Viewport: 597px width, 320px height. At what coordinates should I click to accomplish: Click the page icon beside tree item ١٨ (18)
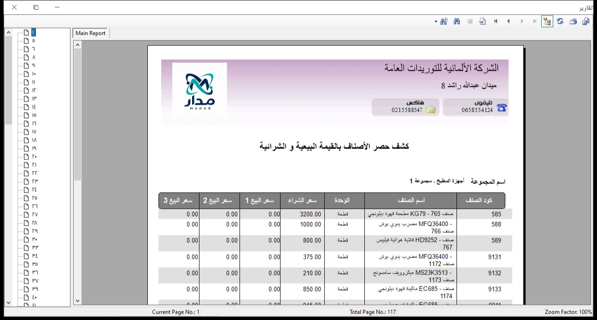26,140
